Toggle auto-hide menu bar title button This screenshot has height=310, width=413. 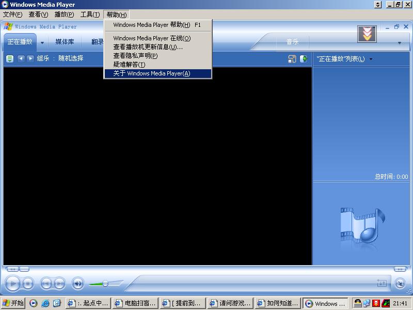coord(378,5)
